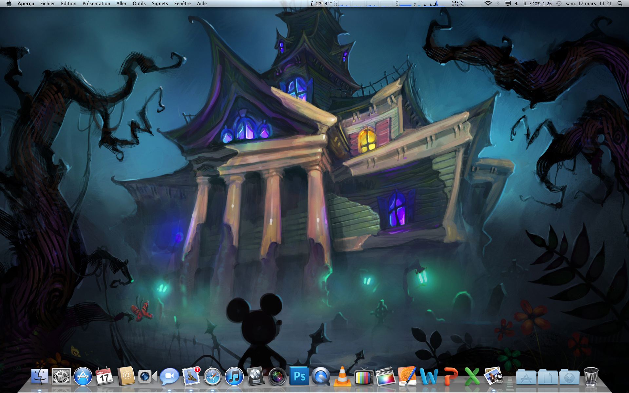Open the CPU usage graph menu
The width and height of the screenshot is (629, 393).
click(x=364, y=4)
